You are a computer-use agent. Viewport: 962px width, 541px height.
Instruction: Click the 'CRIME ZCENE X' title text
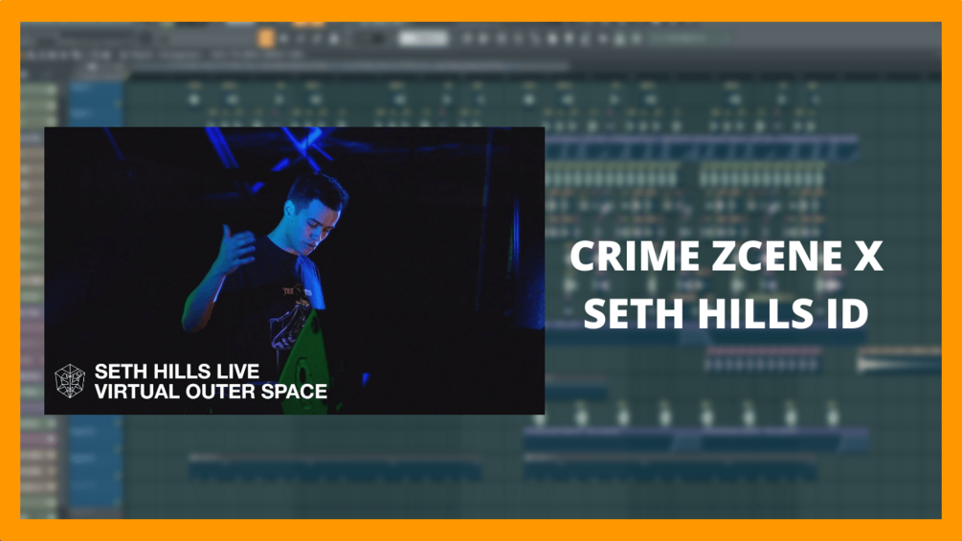click(727, 256)
